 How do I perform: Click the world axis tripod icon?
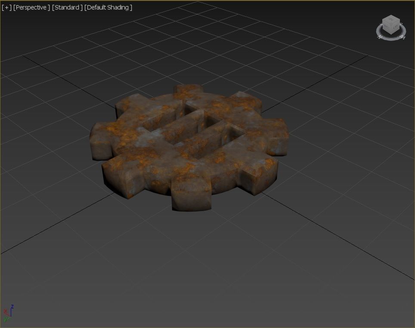[x=8, y=313]
